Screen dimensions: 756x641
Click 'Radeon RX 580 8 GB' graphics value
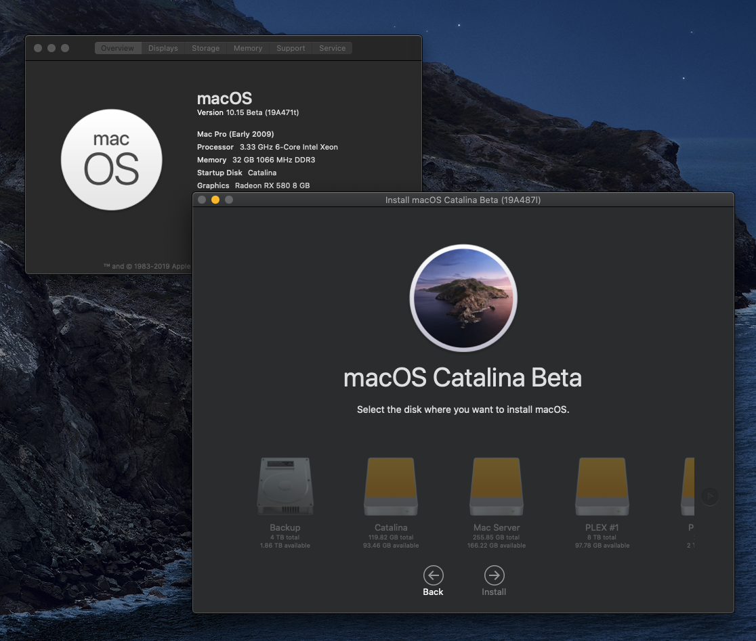coord(272,186)
